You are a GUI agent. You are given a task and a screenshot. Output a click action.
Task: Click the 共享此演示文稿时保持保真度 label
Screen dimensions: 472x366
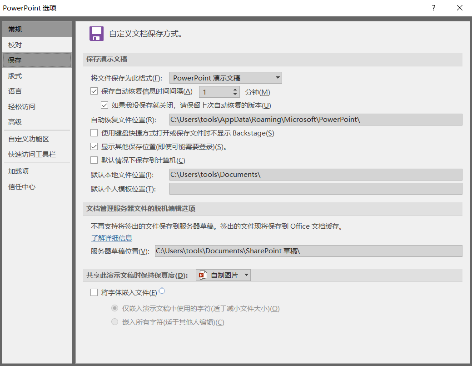click(137, 276)
